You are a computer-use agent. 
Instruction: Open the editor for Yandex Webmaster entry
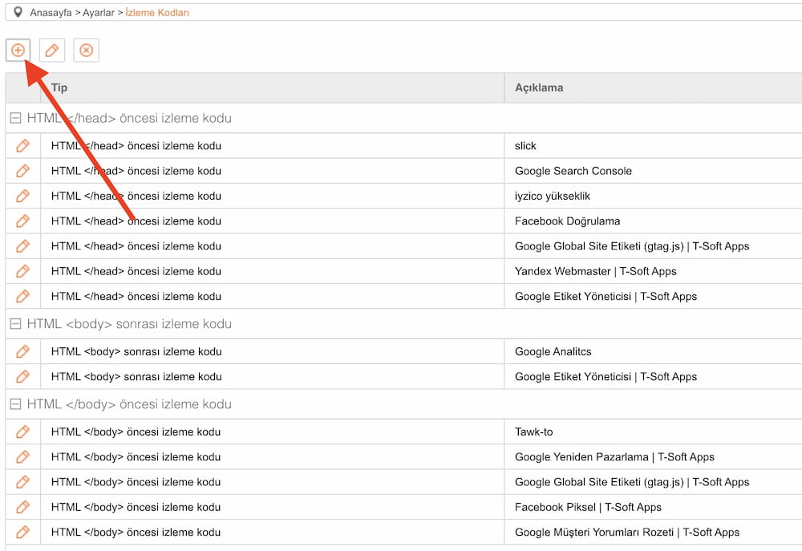[22, 271]
